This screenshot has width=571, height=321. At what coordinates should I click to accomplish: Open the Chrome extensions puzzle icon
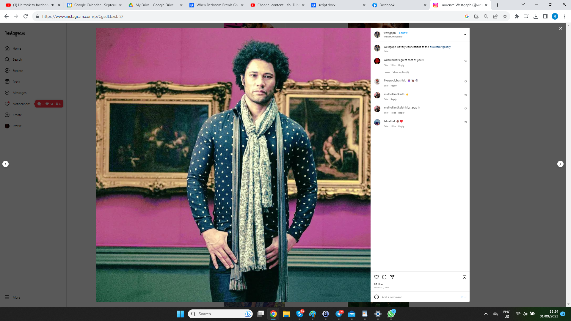[x=517, y=16]
